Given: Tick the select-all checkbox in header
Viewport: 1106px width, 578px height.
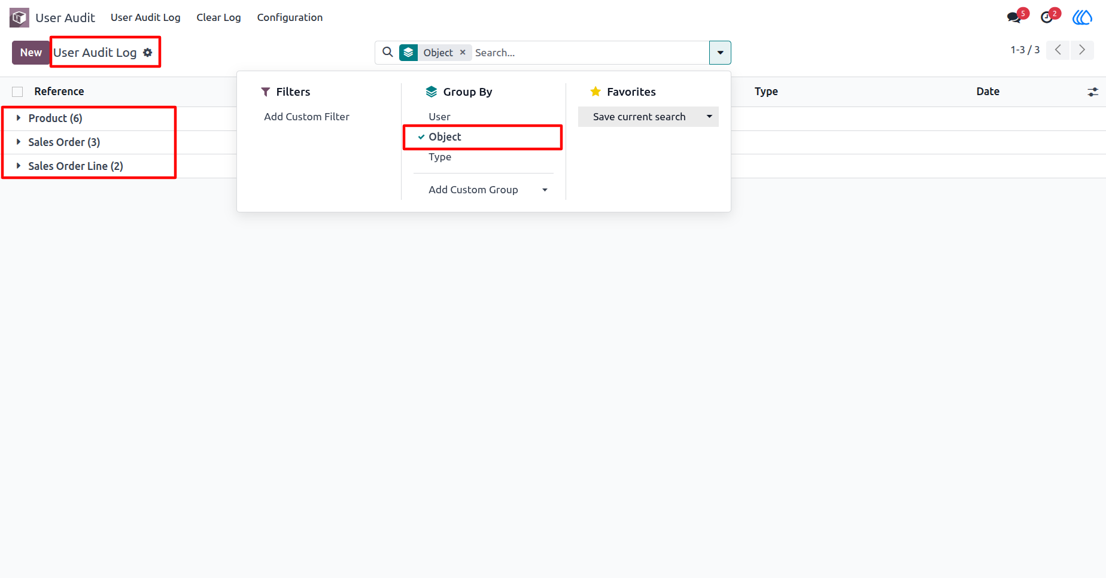Looking at the screenshot, I should click(17, 92).
